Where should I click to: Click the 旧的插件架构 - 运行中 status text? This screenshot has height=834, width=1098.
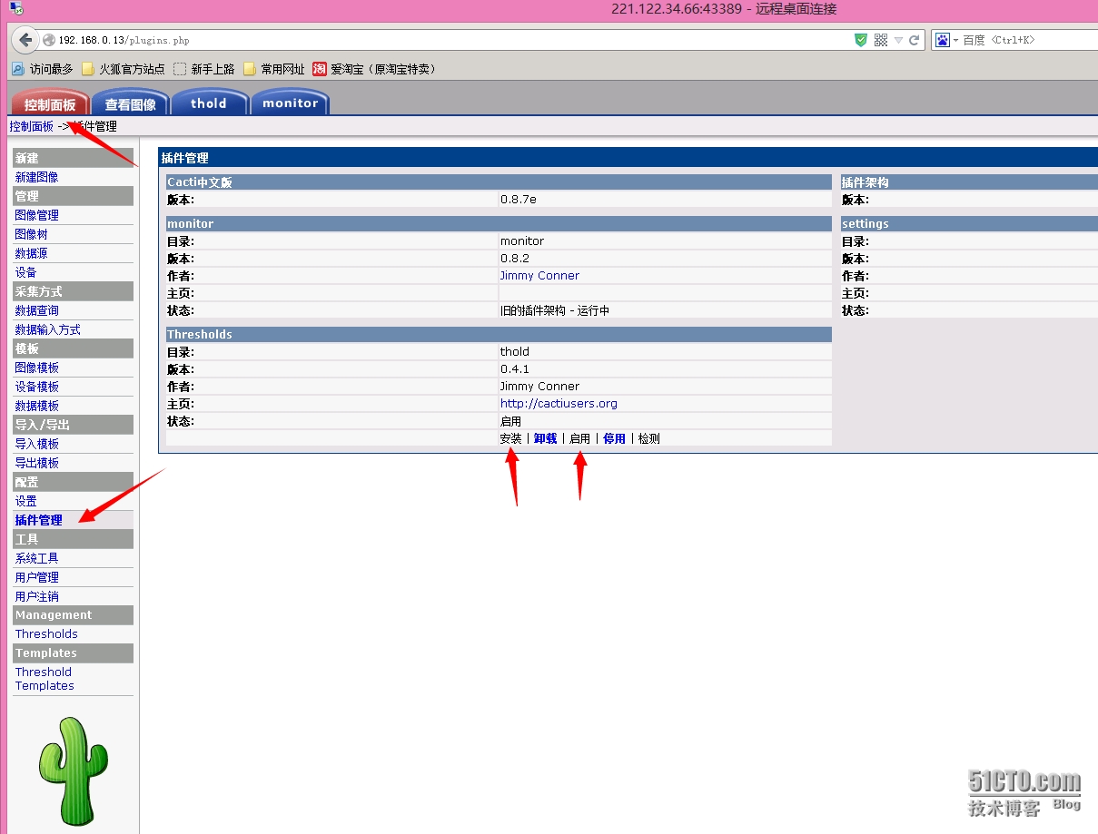(x=555, y=310)
